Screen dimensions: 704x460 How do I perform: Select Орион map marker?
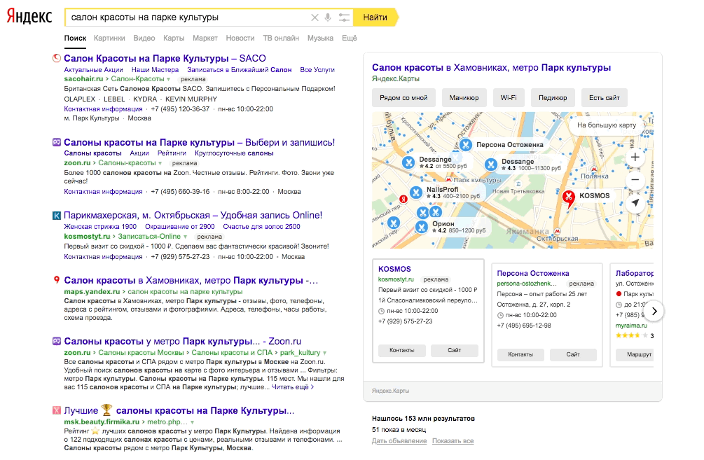click(421, 227)
